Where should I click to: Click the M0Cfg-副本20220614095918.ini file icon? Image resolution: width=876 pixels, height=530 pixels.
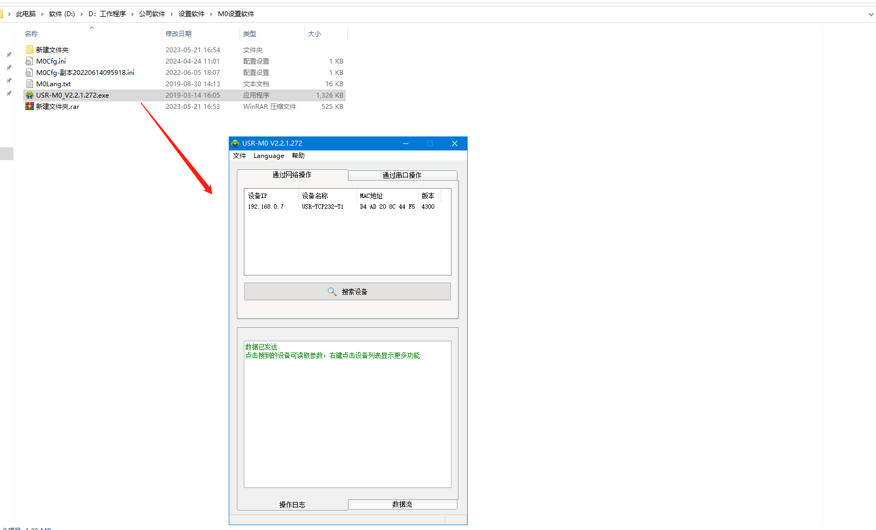(x=30, y=73)
